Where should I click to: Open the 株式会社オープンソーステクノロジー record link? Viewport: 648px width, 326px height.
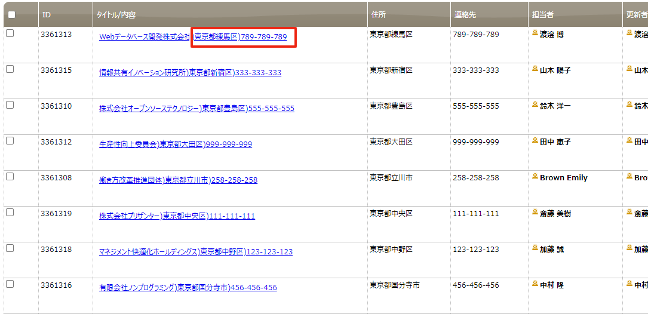click(196, 109)
